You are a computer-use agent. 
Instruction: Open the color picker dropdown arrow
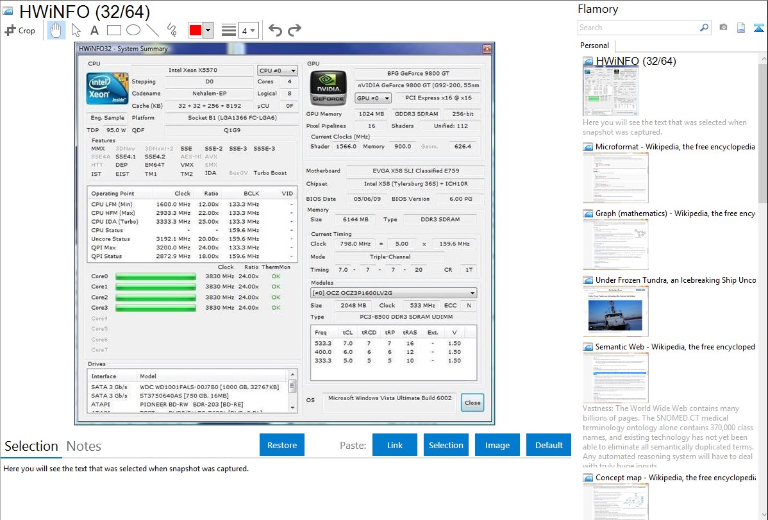208,30
